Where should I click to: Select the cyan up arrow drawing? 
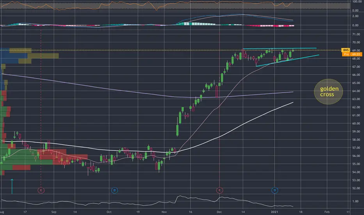point(12,186)
